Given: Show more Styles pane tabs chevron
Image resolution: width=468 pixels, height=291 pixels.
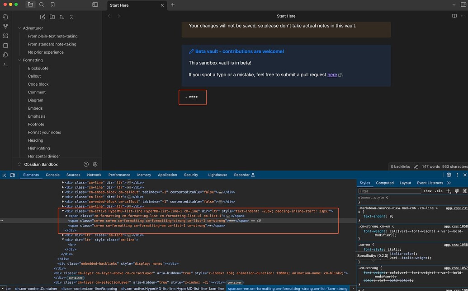Looking at the screenshot, I should (x=449, y=183).
